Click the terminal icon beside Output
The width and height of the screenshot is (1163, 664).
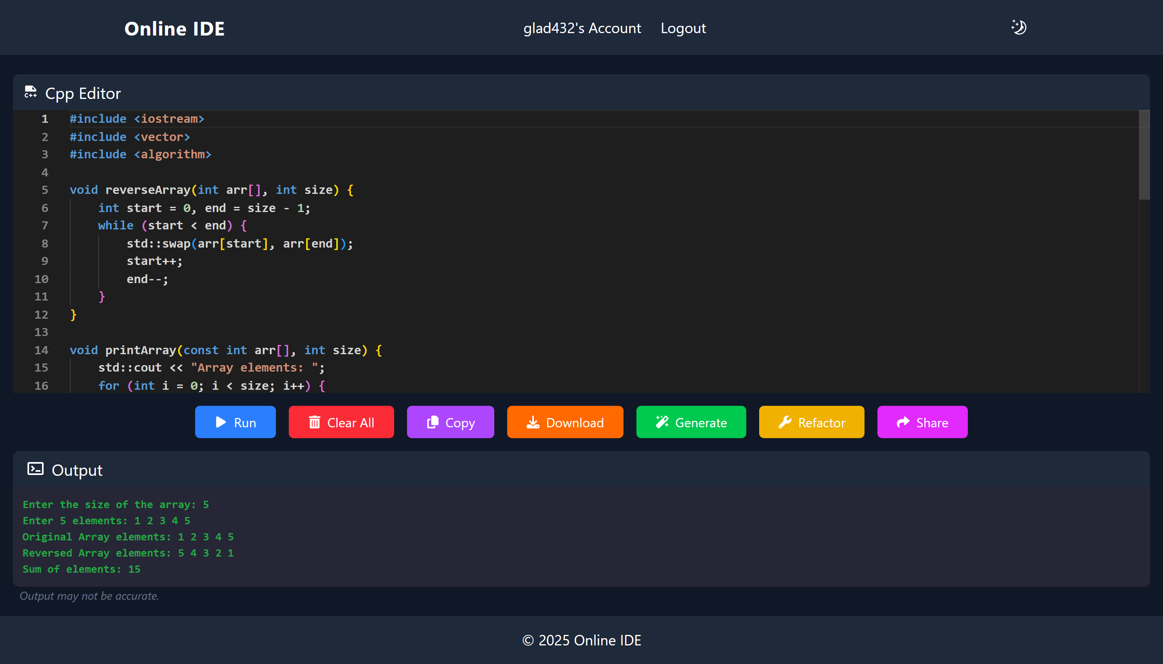pos(36,469)
